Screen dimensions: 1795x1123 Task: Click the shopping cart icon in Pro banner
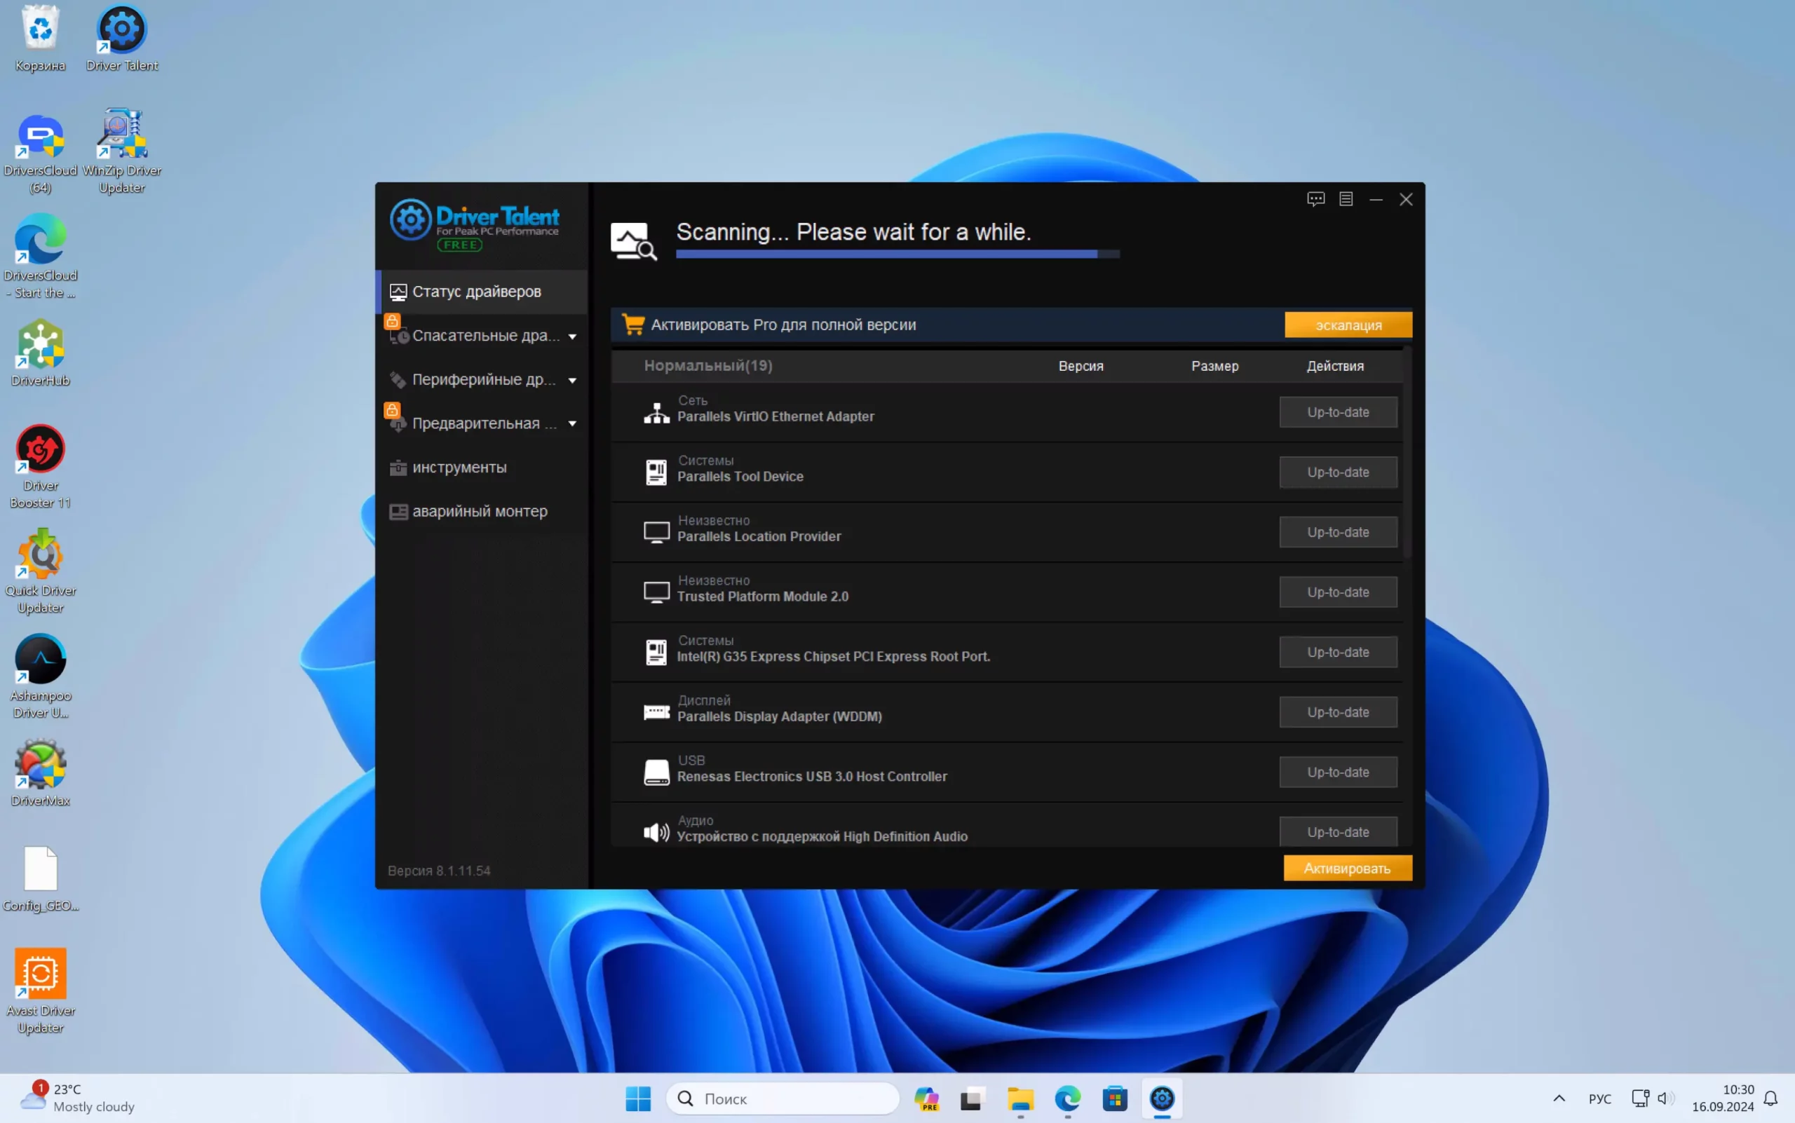click(x=633, y=325)
